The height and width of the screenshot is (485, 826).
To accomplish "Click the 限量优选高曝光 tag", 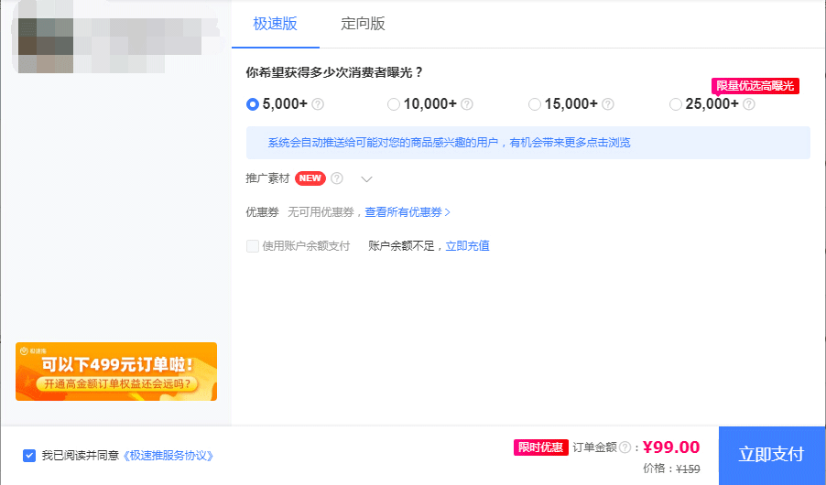I will tap(755, 86).
